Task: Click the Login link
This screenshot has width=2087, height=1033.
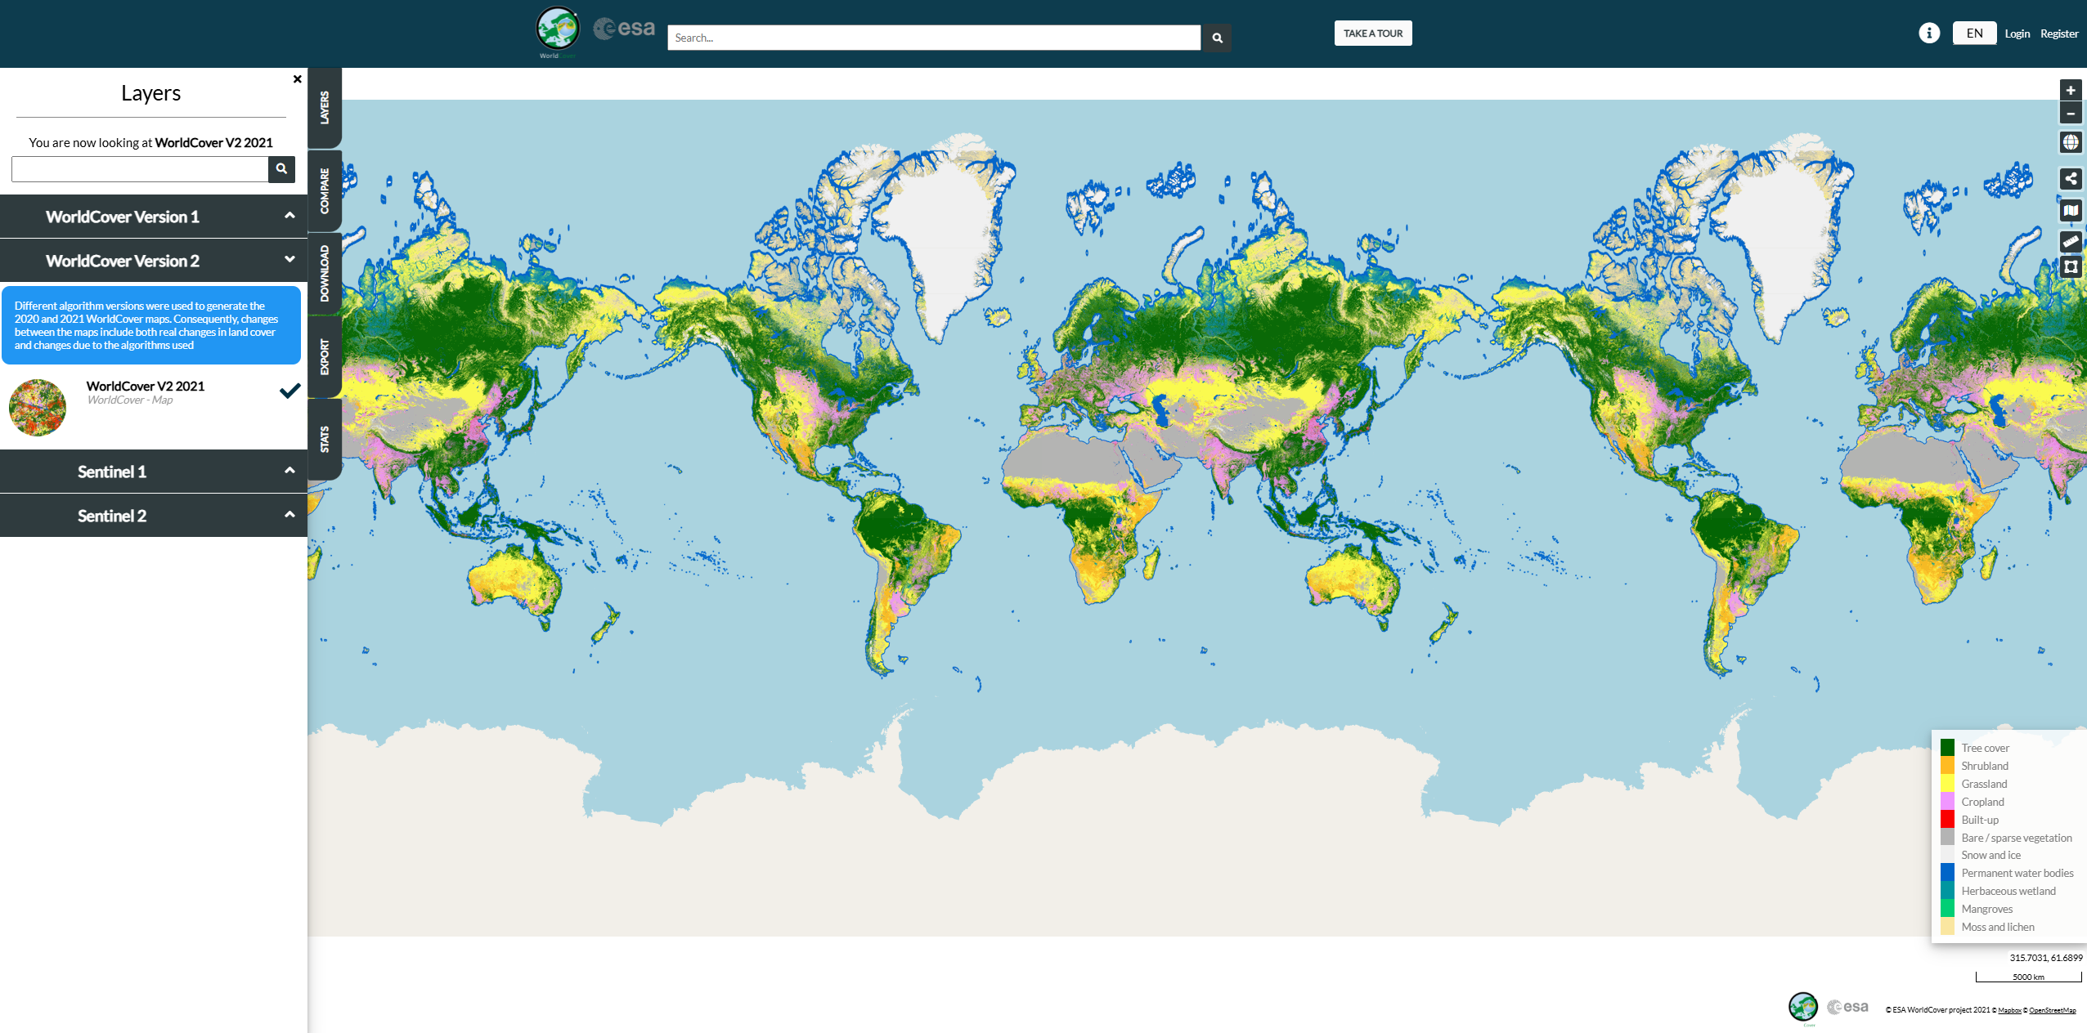Action: pyautogui.click(x=2017, y=34)
